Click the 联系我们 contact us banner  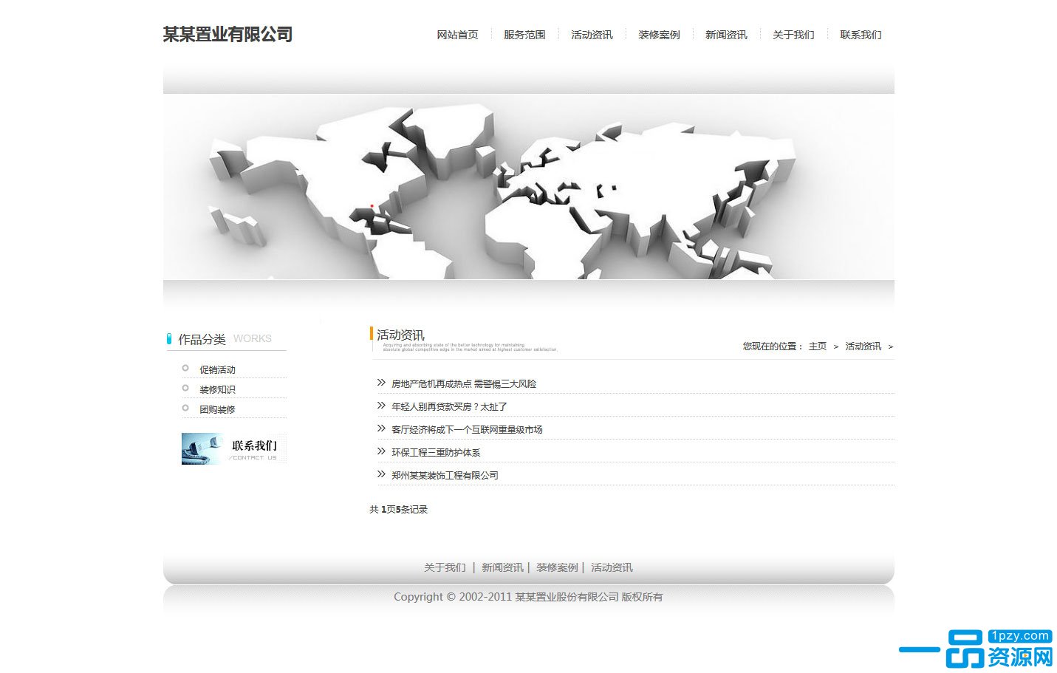[233, 448]
